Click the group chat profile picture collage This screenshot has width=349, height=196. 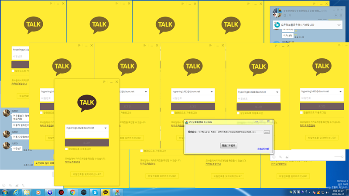coord(277,13)
